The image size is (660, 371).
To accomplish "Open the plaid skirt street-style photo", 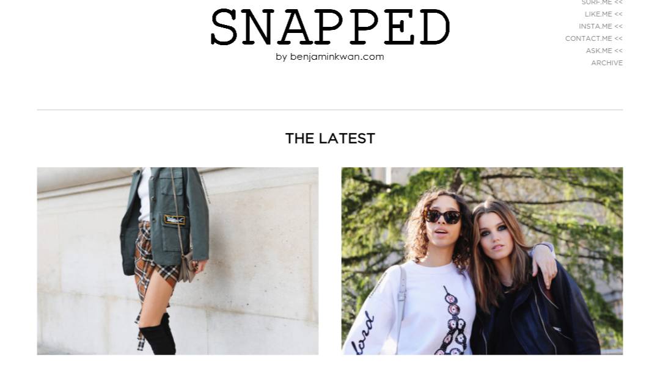I will tap(178, 261).
